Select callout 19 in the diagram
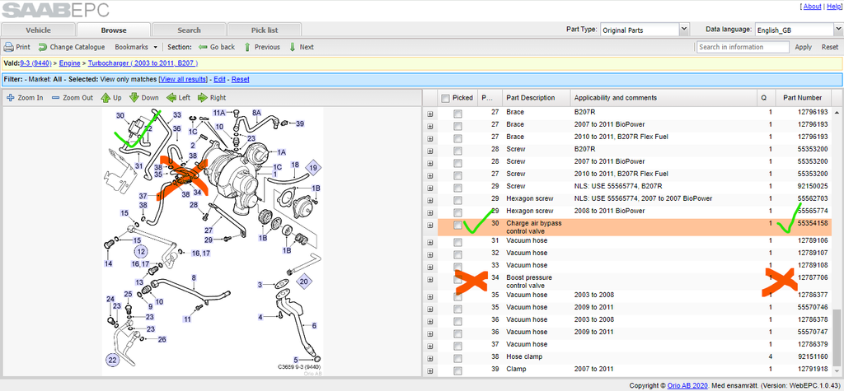This screenshot has width=844, height=391. tap(314, 169)
